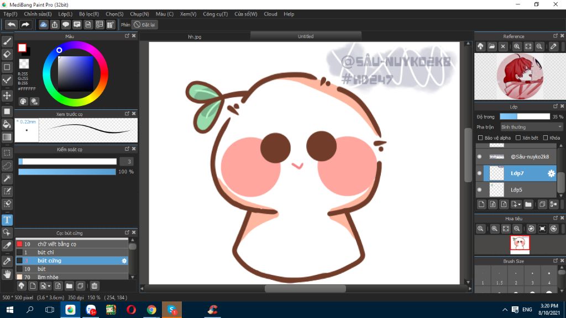The height and width of the screenshot is (318, 566).
Task: Zoom in using the Hoa tiêu navigator
Action: coord(495,229)
